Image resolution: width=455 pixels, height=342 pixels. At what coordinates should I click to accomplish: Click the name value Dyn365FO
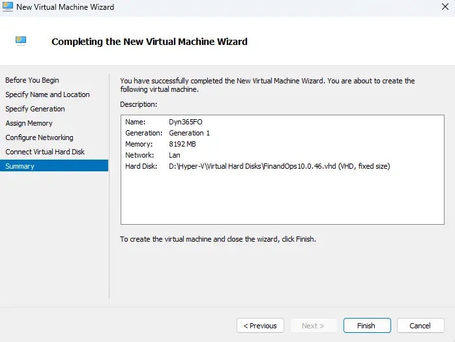click(x=185, y=122)
